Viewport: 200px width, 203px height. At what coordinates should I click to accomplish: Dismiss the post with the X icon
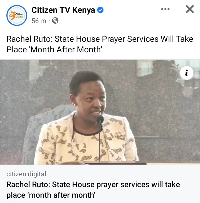pyautogui.click(x=190, y=9)
